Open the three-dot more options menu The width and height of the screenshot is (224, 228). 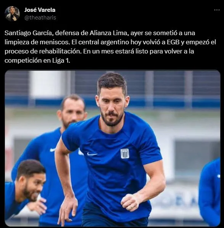pyautogui.click(x=217, y=10)
